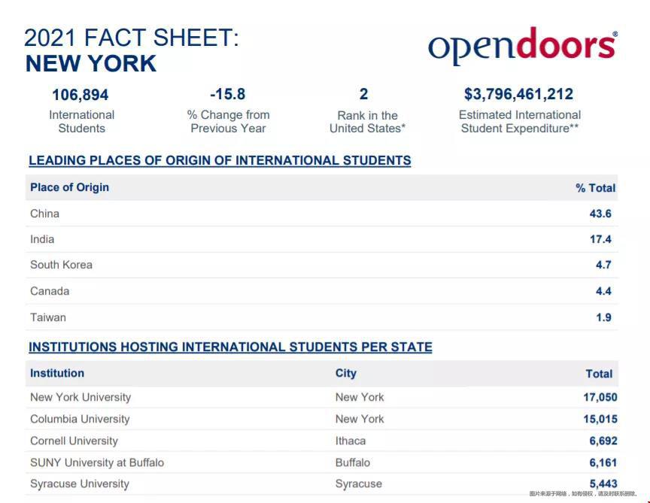Image resolution: width=650 pixels, height=503 pixels.
Task: Select the rank value 2 above "Rank in the United States"
Action: coord(363,94)
